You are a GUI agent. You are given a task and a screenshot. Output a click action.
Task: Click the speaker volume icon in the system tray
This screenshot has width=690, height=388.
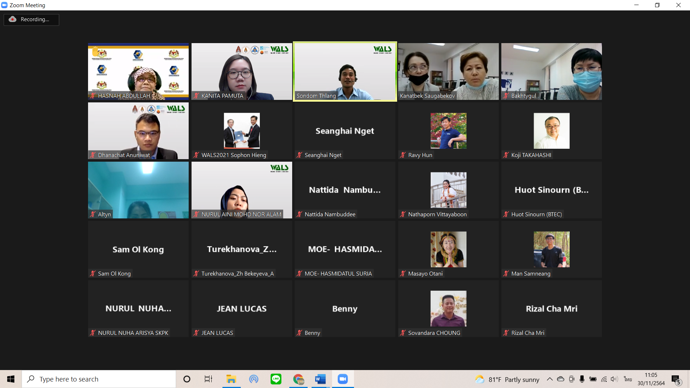[x=614, y=379]
